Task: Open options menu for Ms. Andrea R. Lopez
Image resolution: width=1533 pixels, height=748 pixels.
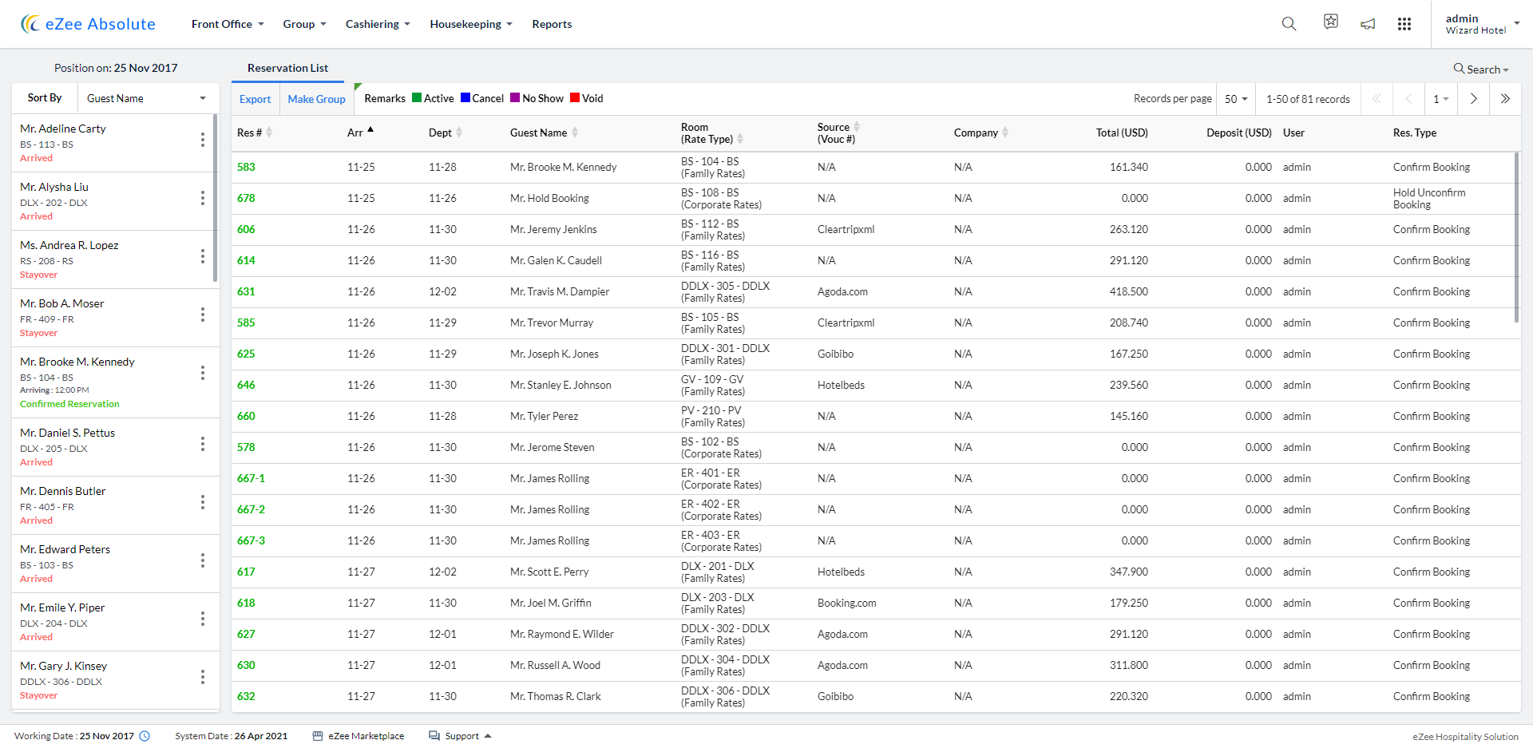Action: 203,256
